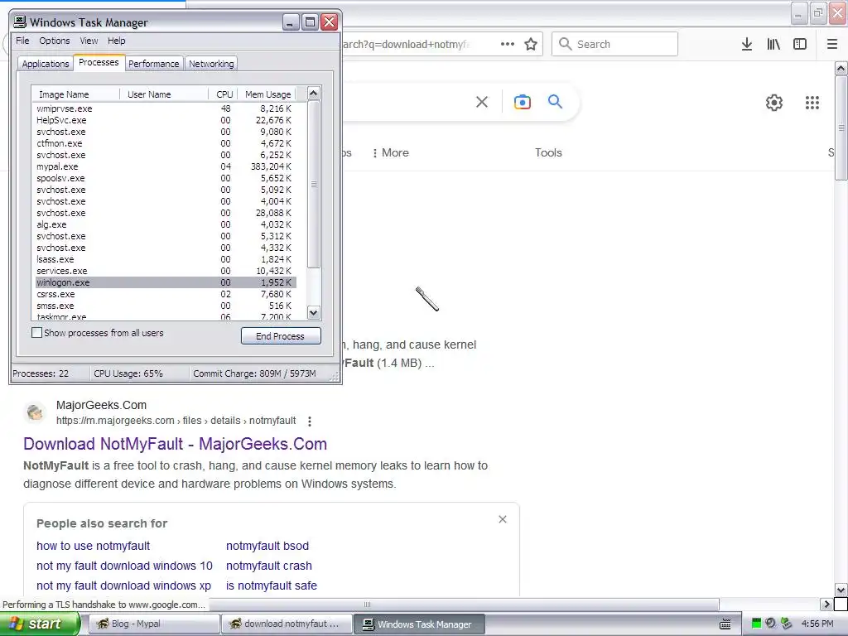Select mypal.exe process row
This screenshot has width=848, height=636.
[165, 166]
